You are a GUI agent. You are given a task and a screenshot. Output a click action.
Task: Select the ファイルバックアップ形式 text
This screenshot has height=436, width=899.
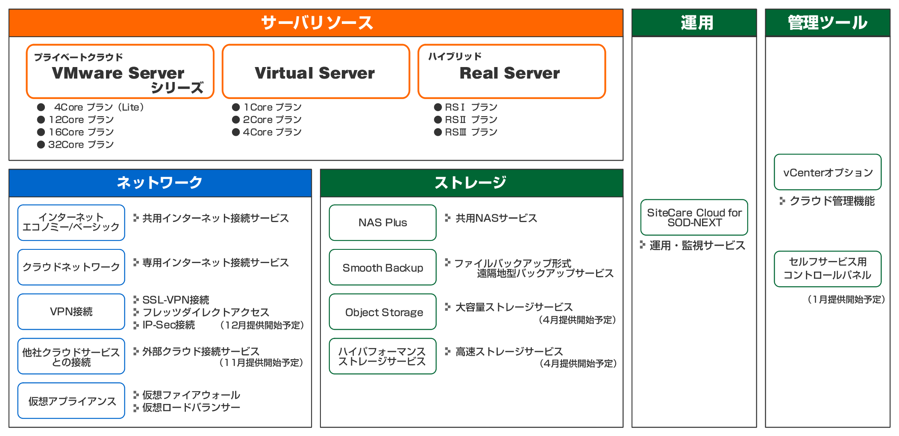(513, 263)
